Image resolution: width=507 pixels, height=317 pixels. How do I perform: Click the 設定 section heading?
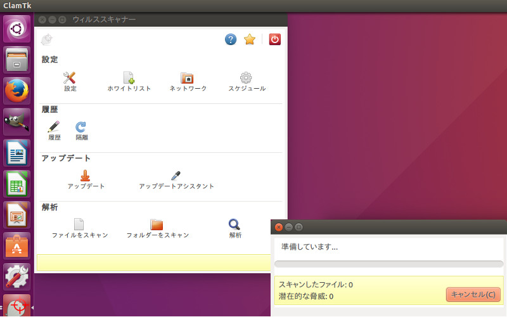(x=49, y=60)
